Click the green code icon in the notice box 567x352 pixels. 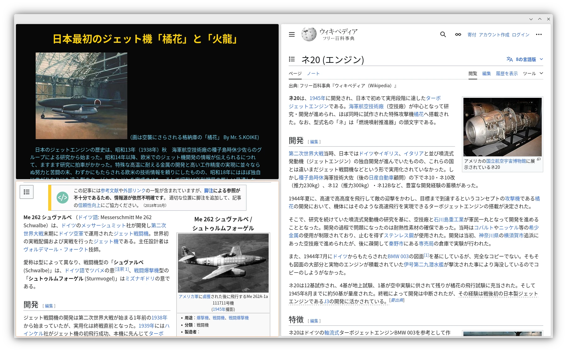pyautogui.click(x=63, y=198)
